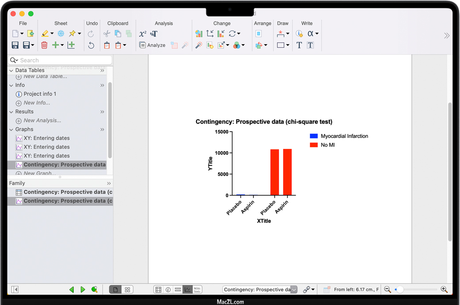Click the chi-square analysis icon
Viewport: 460px width, 305px height.
[x=142, y=34]
